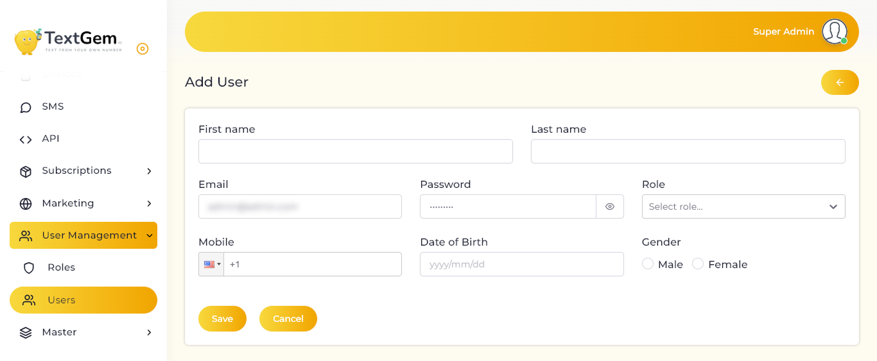Select the Male gender radio button
Image resolution: width=877 pixels, height=361 pixels.
coord(648,264)
